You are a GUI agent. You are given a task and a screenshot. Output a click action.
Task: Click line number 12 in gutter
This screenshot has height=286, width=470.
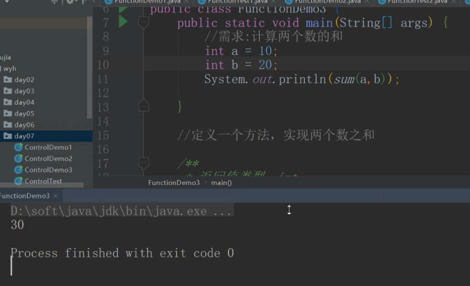pos(103,93)
